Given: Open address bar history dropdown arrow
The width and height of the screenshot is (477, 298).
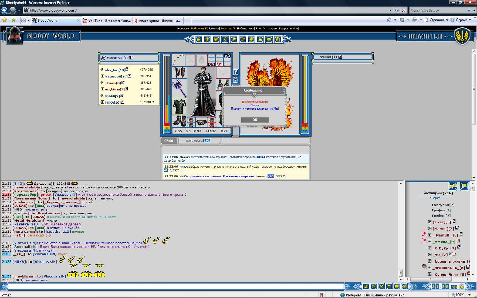Looking at the screenshot, I should coord(390,11).
